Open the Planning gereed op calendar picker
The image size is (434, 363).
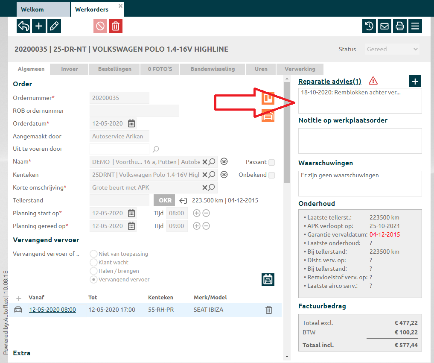coord(131,226)
